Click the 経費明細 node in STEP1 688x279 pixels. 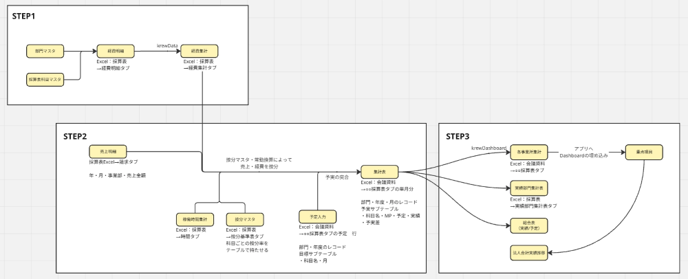(116, 52)
